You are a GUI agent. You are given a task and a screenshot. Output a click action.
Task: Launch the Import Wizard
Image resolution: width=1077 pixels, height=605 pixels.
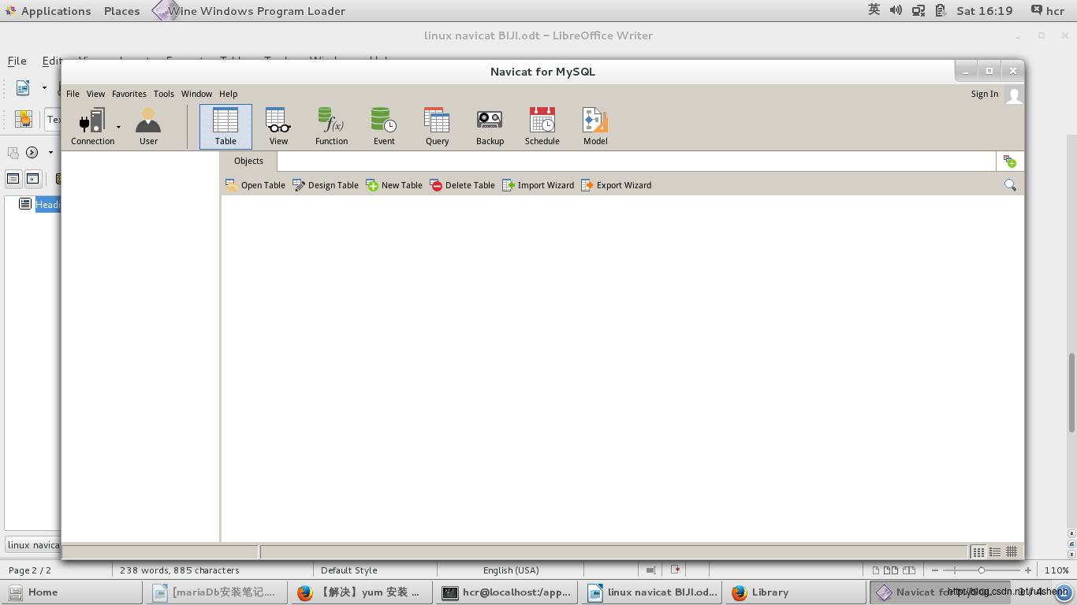[538, 185]
